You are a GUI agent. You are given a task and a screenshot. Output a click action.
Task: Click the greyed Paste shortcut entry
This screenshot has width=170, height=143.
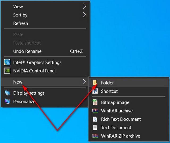(x=45, y=43)
